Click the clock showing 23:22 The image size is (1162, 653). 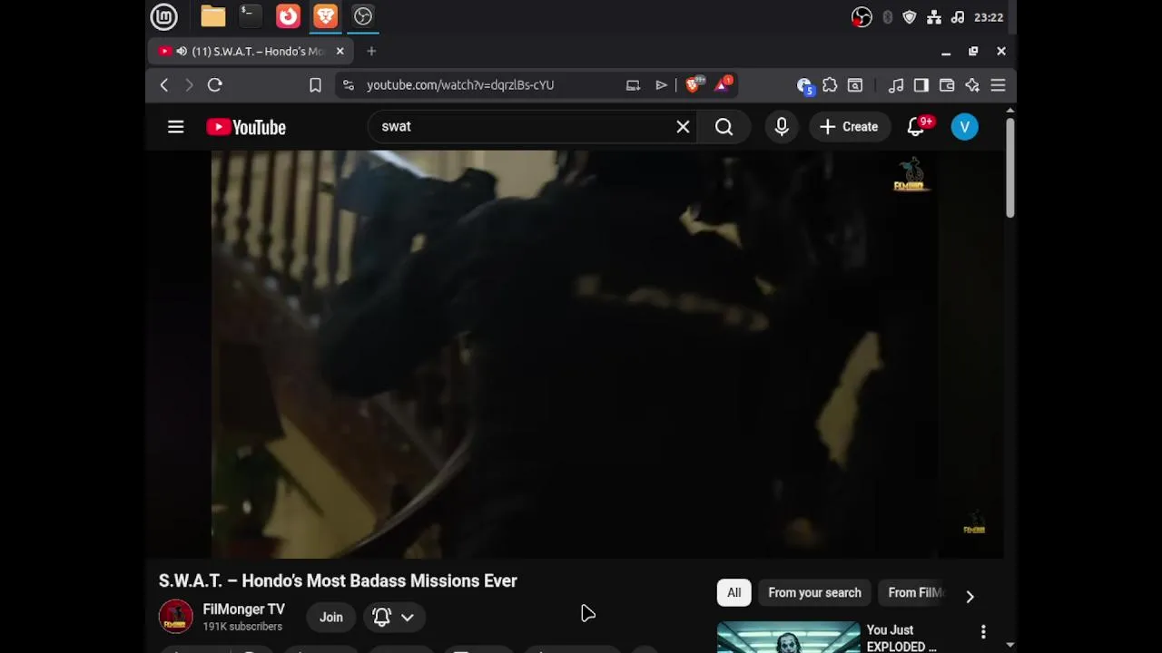[x=989, y=17]
